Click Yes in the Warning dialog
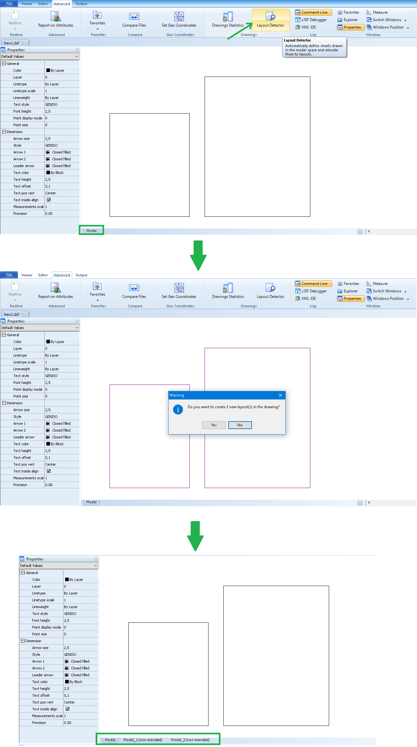Image resolution: width=417 pixels, height=747 pixels. point(214,425)
